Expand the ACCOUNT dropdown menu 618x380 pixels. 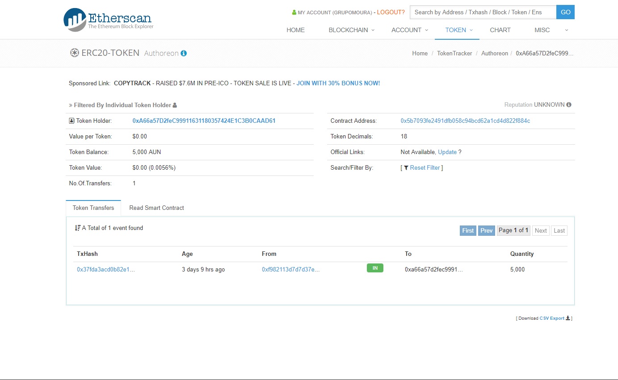click(x=409, y=30)
